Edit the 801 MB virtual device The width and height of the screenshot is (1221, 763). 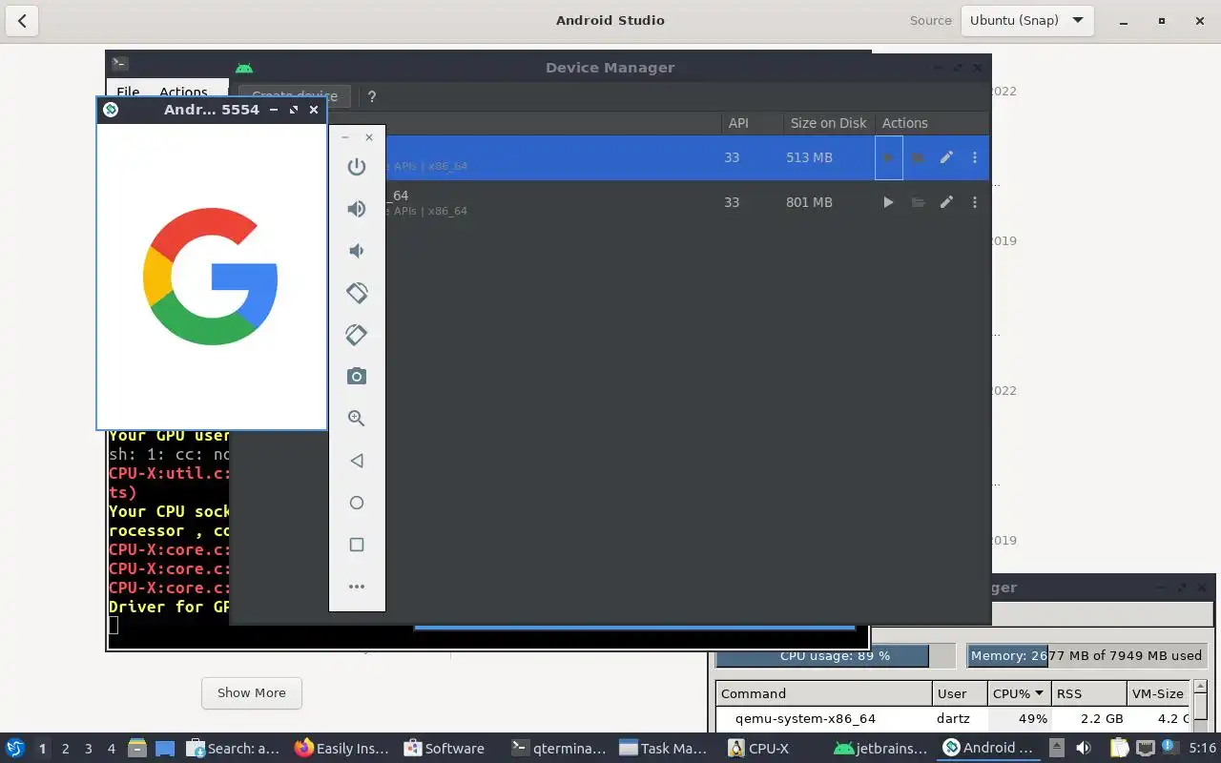946,202
